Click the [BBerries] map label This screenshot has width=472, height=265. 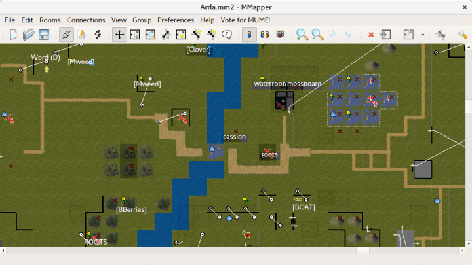click(131, 210)
